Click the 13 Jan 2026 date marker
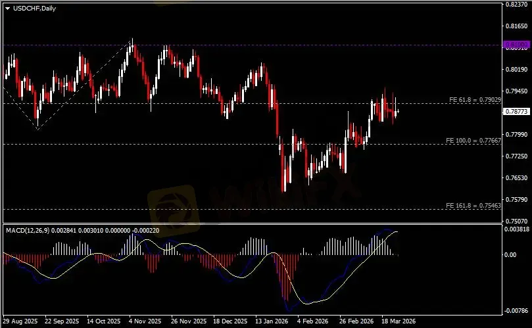This screenshot has width=532, height=328. pos(272,323)
